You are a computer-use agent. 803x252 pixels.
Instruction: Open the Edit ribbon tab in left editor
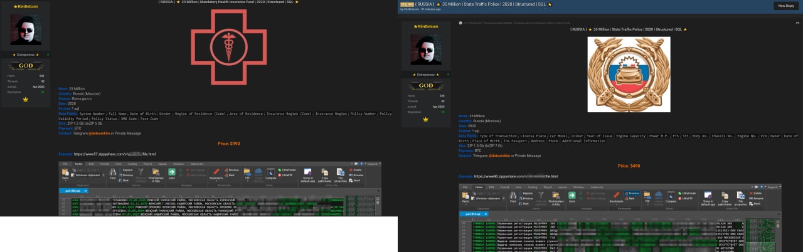[91, 164]
